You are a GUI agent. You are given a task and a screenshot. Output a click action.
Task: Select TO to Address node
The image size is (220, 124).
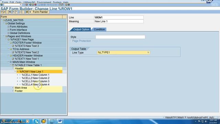point(21,49)
